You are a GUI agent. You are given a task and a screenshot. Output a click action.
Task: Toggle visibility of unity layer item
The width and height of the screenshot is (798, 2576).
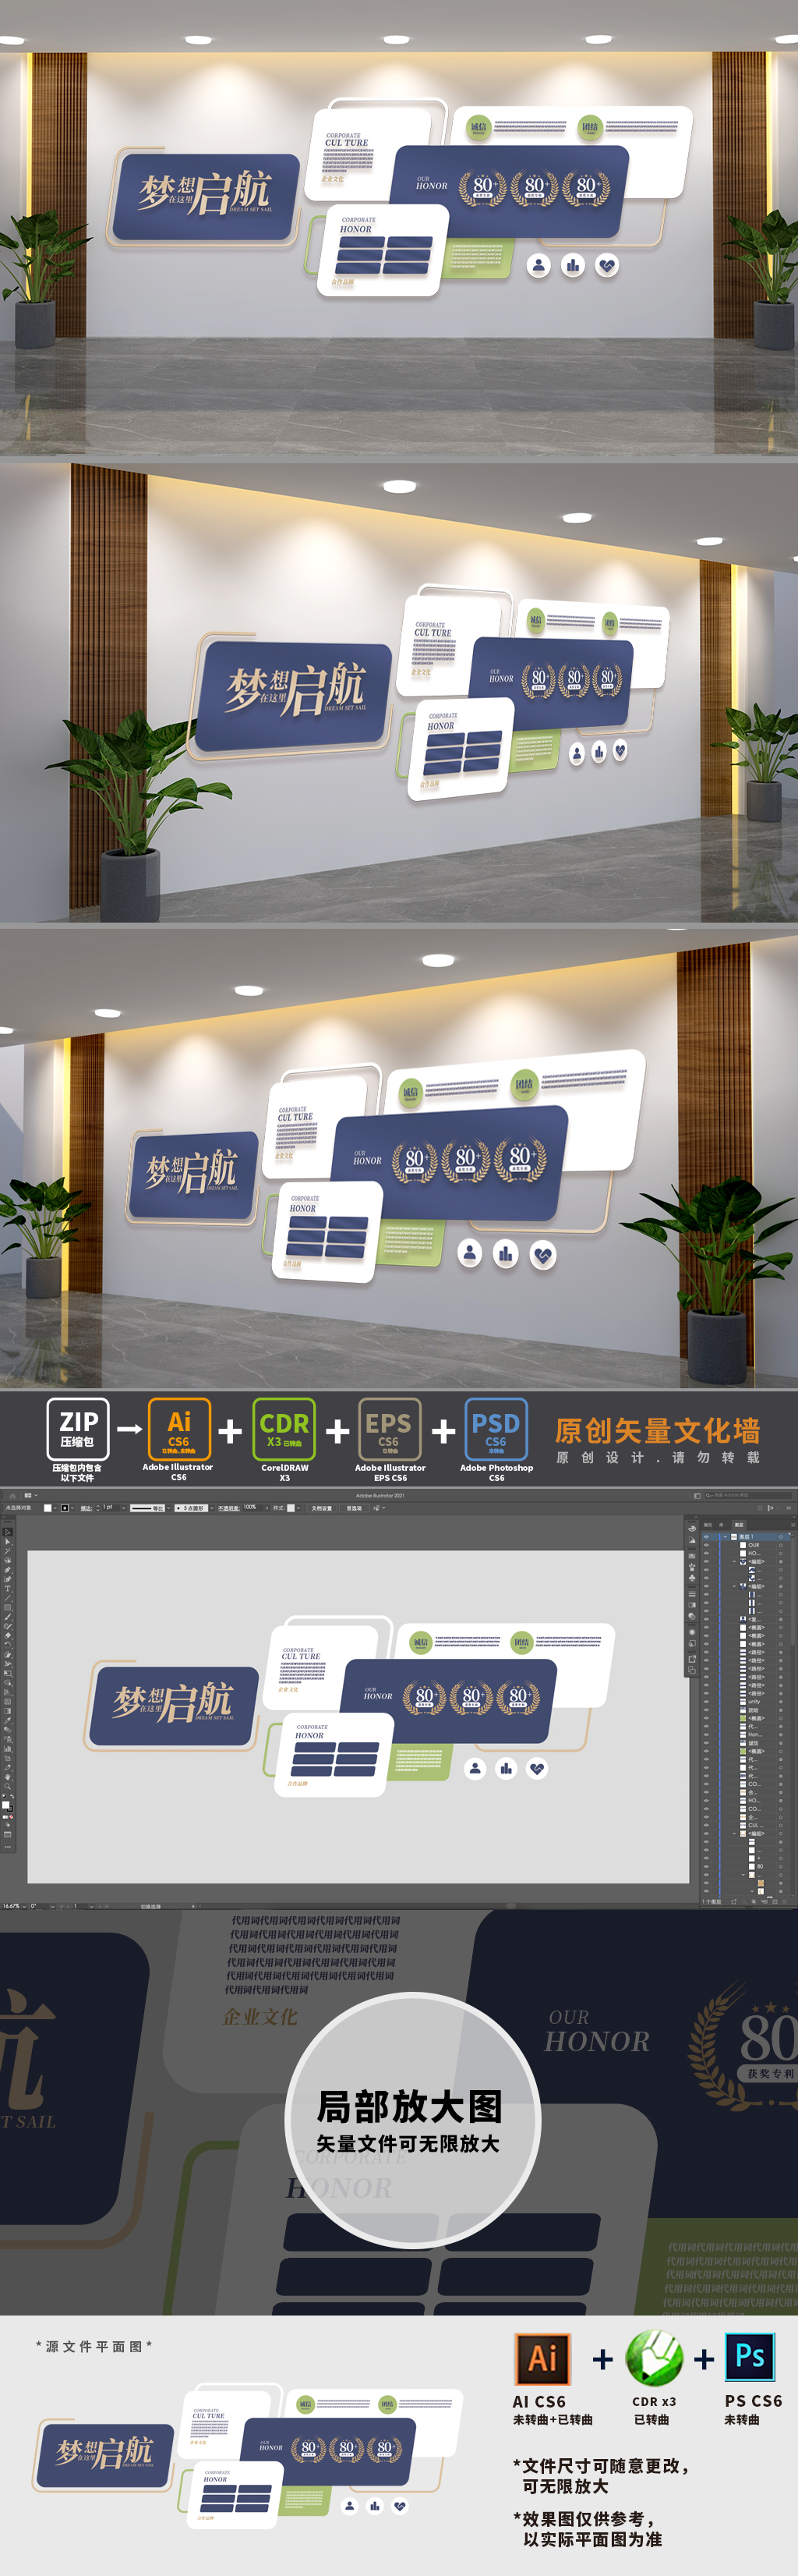click(x=706, y=1702)
